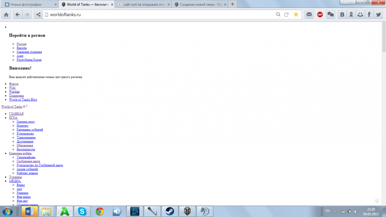The width and height of the screenshot is (386, 217).
Task: Open the blue speaker app on the taskbar
Action: click(x=117, y=211)
